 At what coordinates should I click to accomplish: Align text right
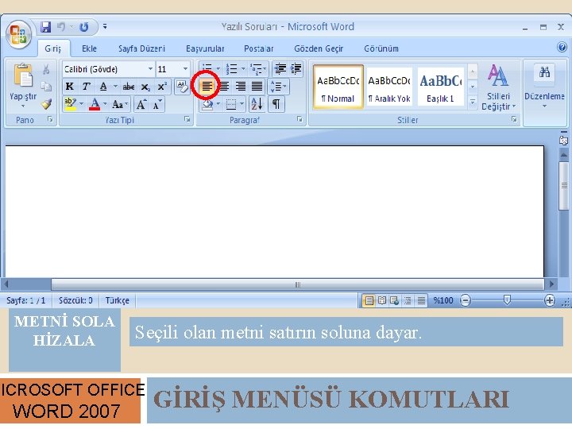(x=241, y=87)
